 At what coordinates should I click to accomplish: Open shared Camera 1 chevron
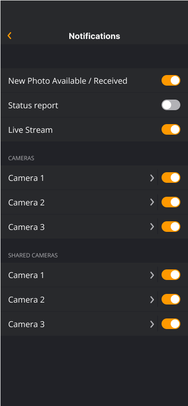[x=152, y=275]
